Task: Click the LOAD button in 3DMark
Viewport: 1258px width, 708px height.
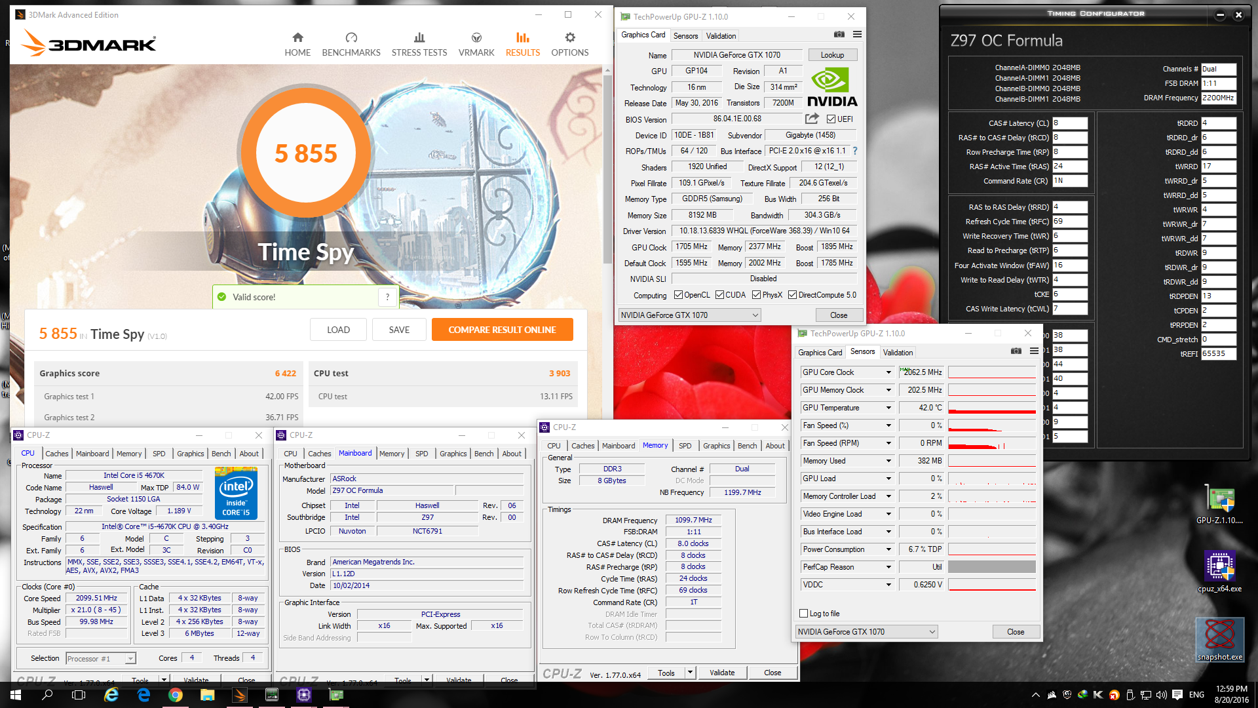Action: click(338, 330)
